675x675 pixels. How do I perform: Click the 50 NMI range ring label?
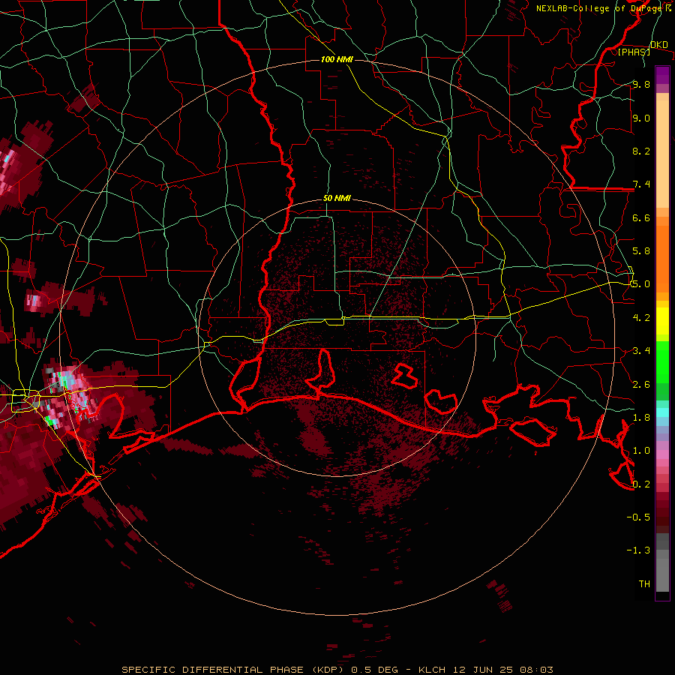(337, 198)
